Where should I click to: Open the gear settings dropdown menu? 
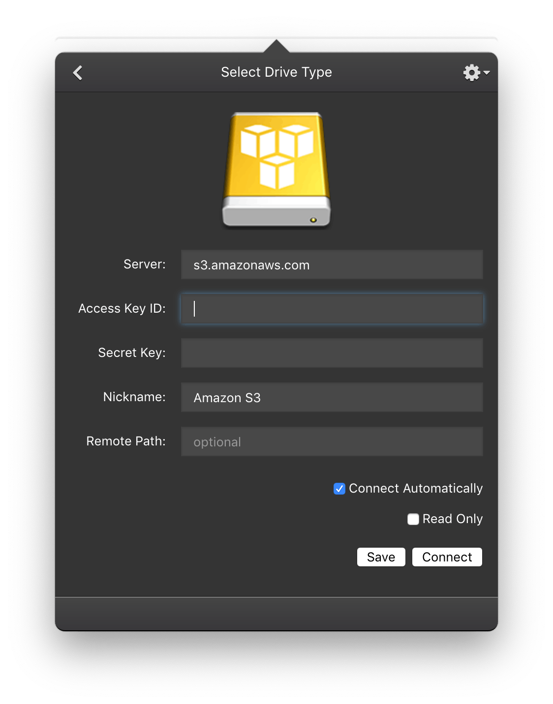[476, 73]
